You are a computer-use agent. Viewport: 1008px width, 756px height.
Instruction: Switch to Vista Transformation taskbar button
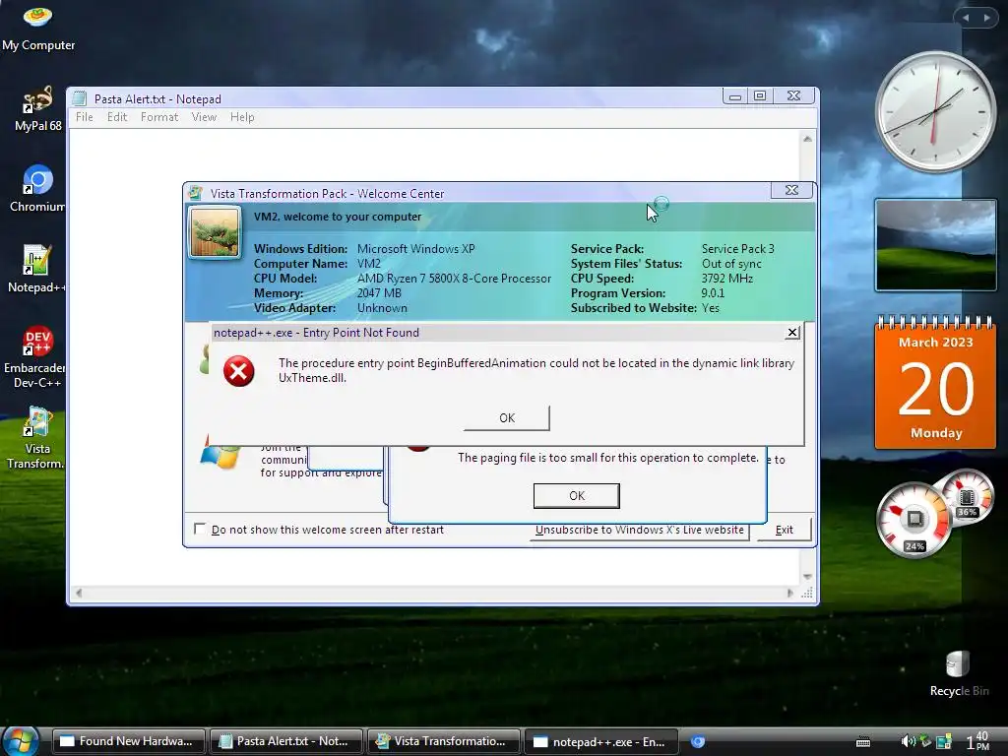(445, 741)
